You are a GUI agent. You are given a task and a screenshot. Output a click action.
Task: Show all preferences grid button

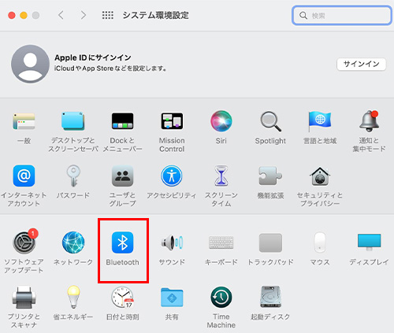coord(108,15)
